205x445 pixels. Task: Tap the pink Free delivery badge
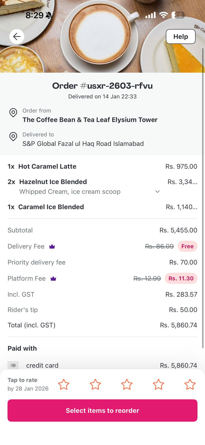point(187,246)
